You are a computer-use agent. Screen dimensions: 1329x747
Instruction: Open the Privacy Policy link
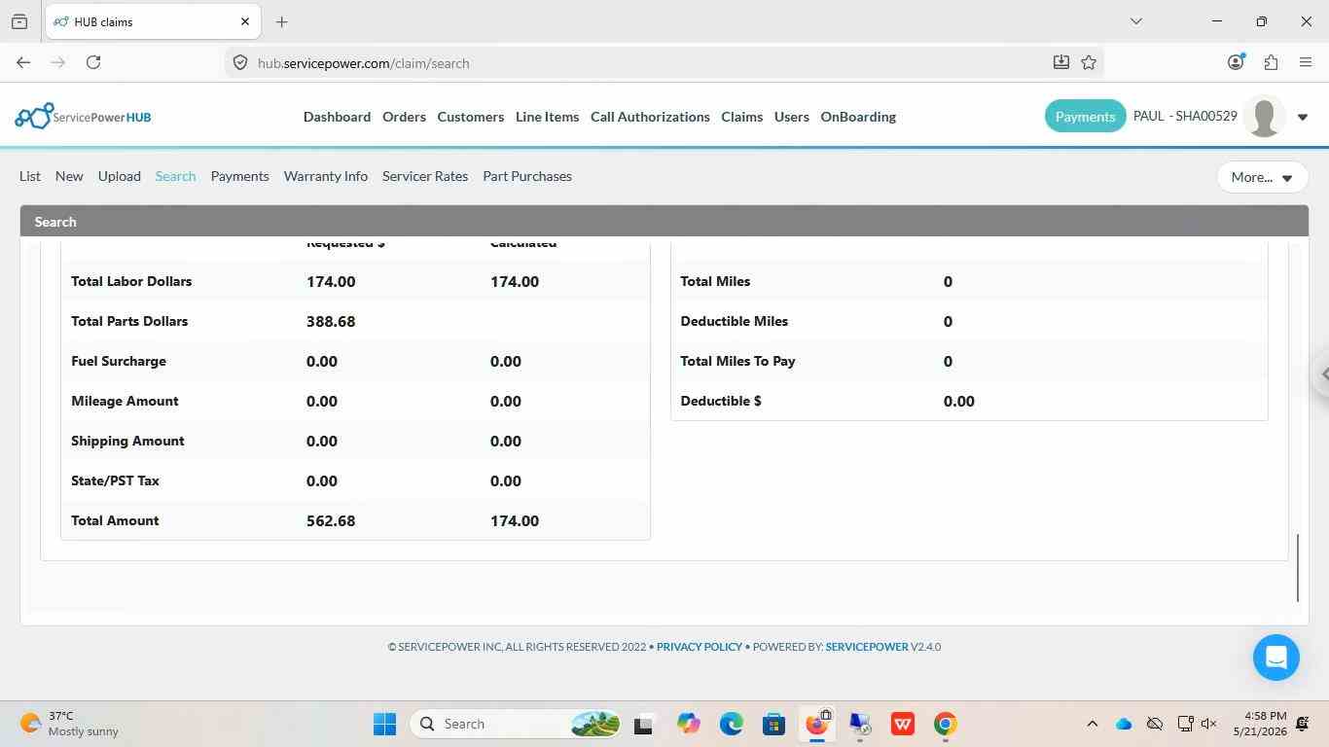coord(700,647)
